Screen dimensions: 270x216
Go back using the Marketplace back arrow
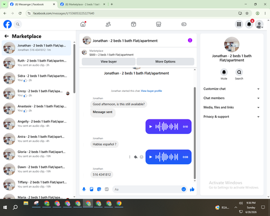point(6,36)
